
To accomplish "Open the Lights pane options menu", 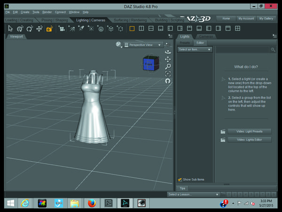I will pos(274,36).
